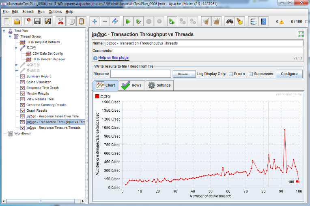Open Help with question mark icon
310x206 pixels.
tap(263, 21)
